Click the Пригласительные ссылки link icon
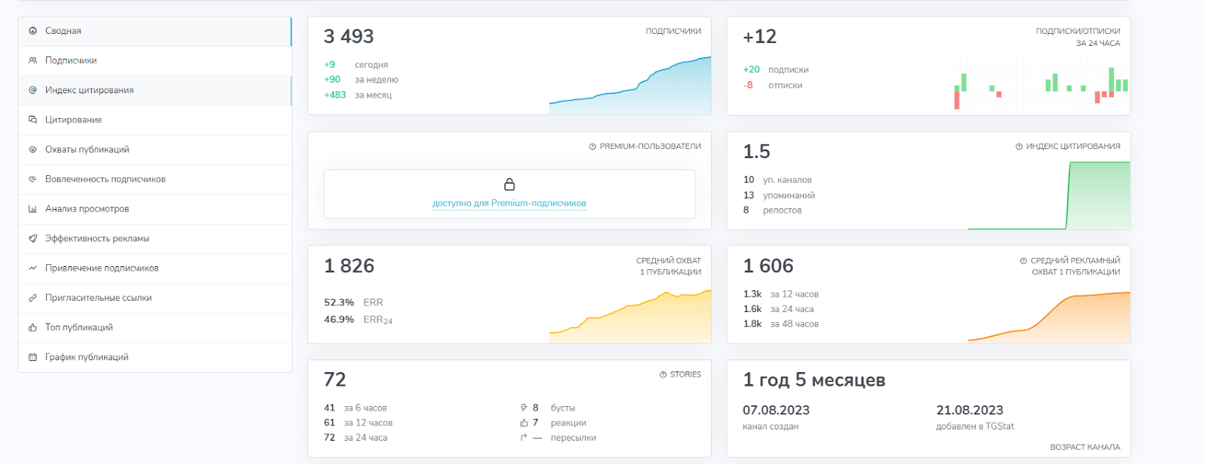The image size is (1205, 464). pyautogui.click(x=32, y=298)
